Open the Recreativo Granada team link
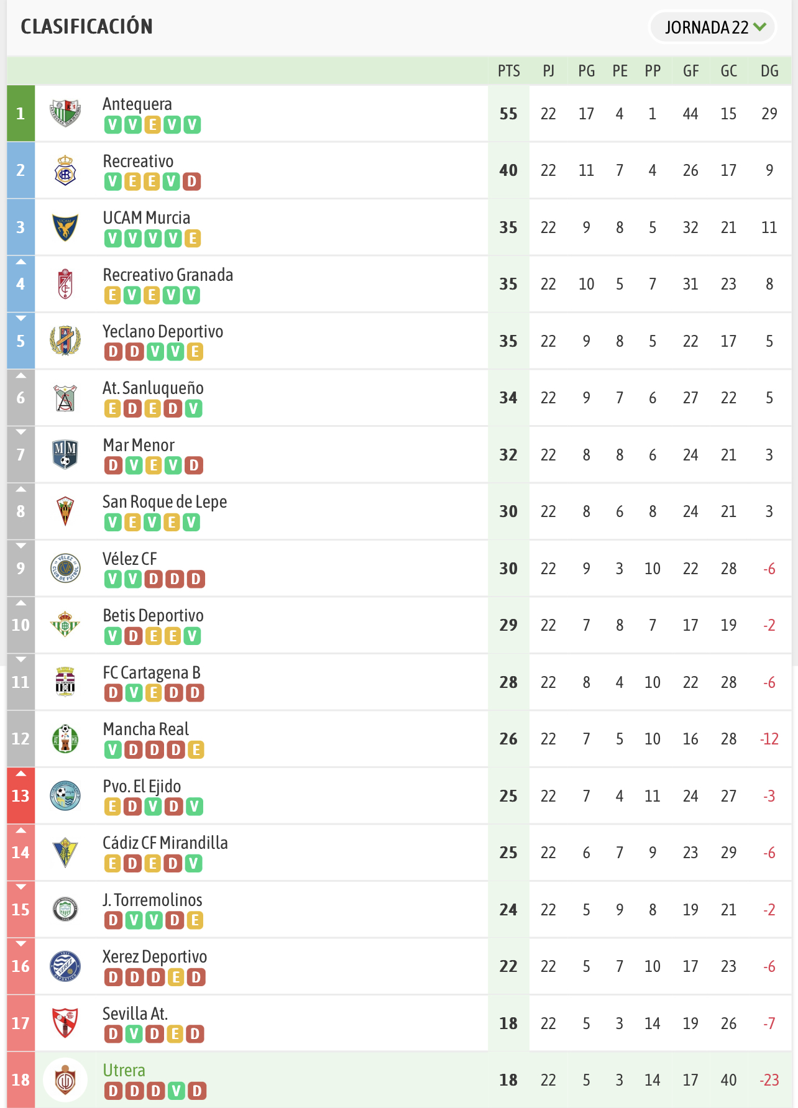The image size is (798, 1108). (x=168, y=275)
